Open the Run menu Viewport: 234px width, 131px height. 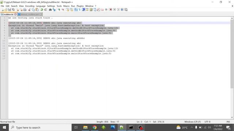tap(73, 6)
